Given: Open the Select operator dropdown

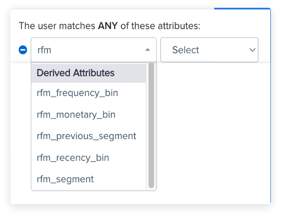Looking at the screenshot, I should 209,50.
